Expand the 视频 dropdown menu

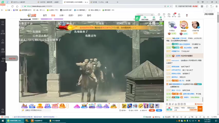(71, 15)
